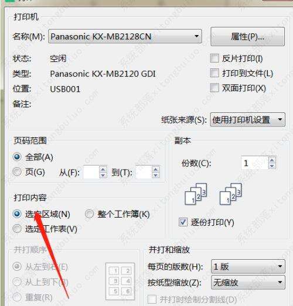Enable 反片打印 checkbox
Image resolution: width=293 pixels, height=306 pixels.
(x=214, y=59)
